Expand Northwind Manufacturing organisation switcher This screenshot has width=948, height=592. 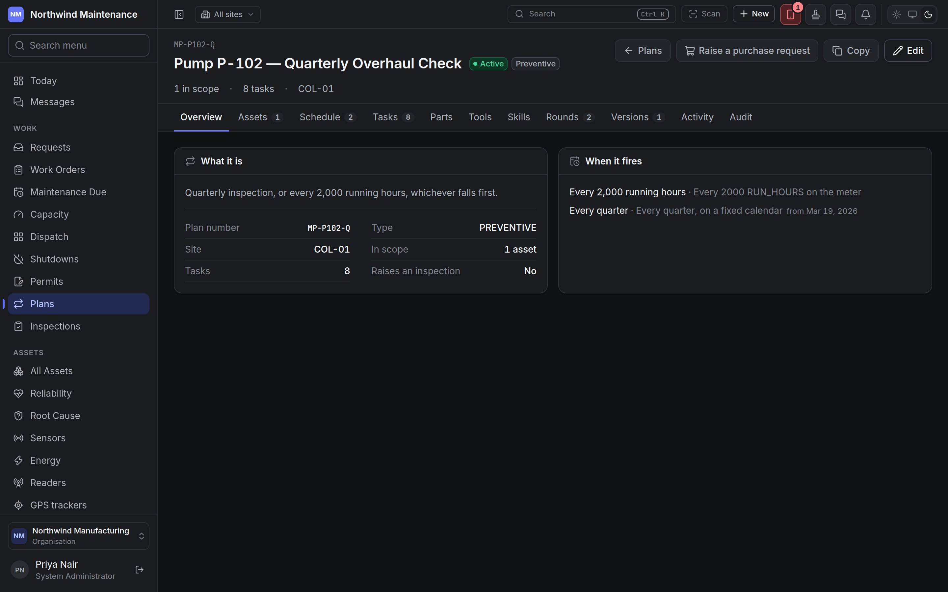79,536
